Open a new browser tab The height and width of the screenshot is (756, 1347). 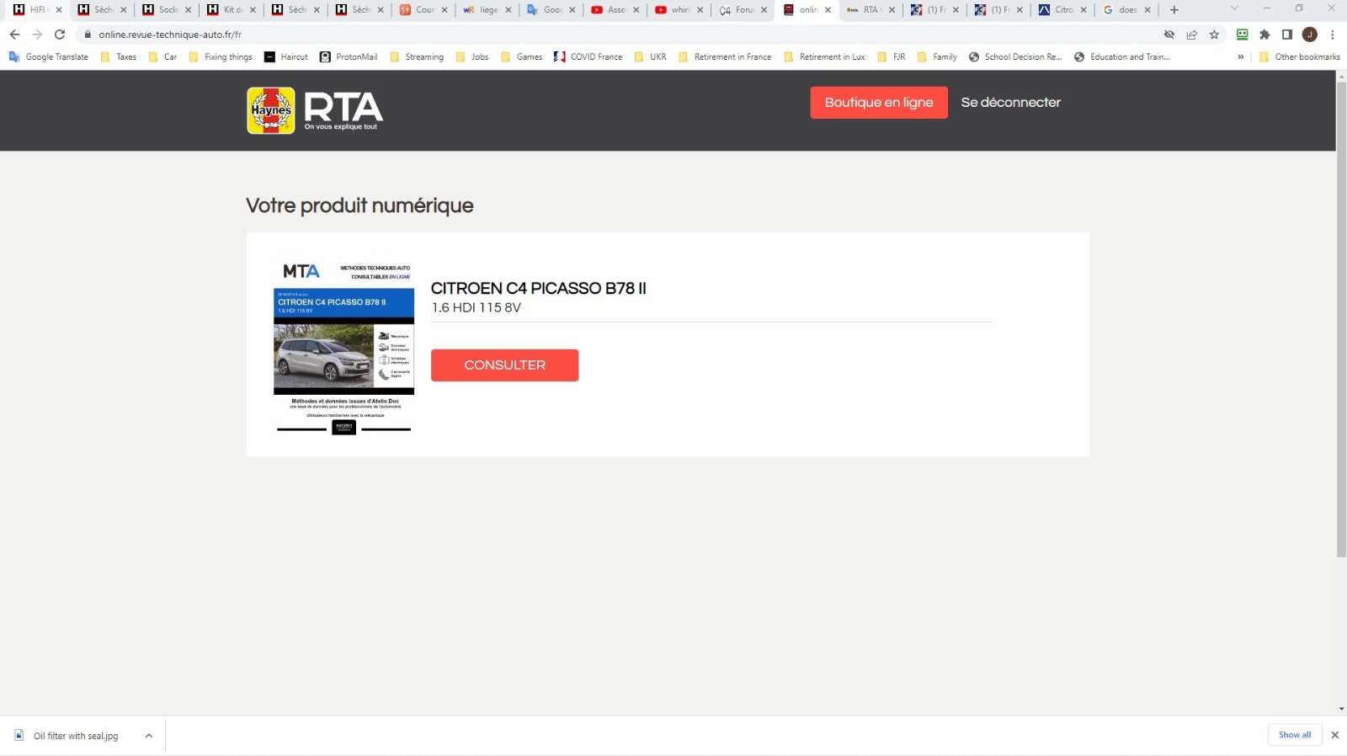pyautogui.click(x=1174, y=10)
